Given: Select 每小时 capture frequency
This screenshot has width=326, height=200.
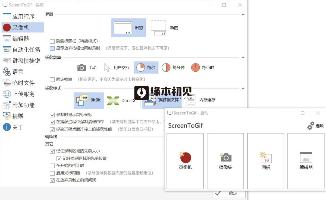Looking at the screenshot, I should point(203,68).
